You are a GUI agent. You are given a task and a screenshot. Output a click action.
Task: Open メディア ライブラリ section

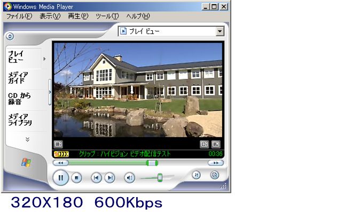click(20, 120)
